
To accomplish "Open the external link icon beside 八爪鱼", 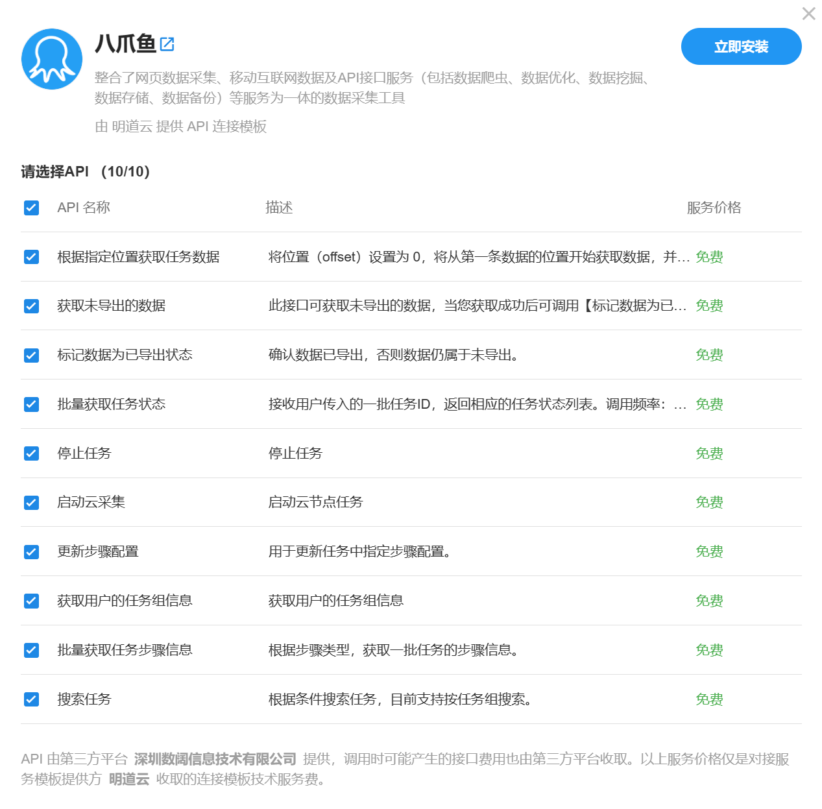I will (167, 44).
